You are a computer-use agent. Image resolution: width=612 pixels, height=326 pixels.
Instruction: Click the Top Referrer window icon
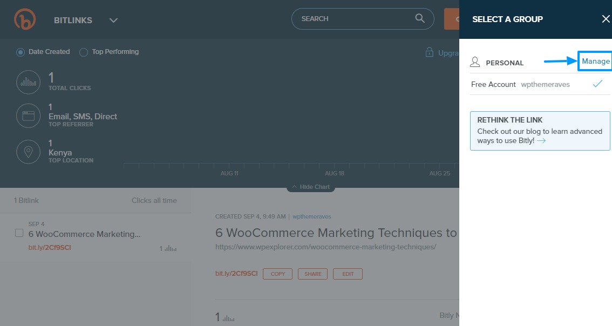pos(28,116)
